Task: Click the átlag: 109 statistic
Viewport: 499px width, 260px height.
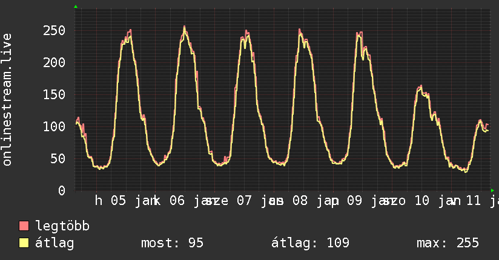Action: (310, 243)
